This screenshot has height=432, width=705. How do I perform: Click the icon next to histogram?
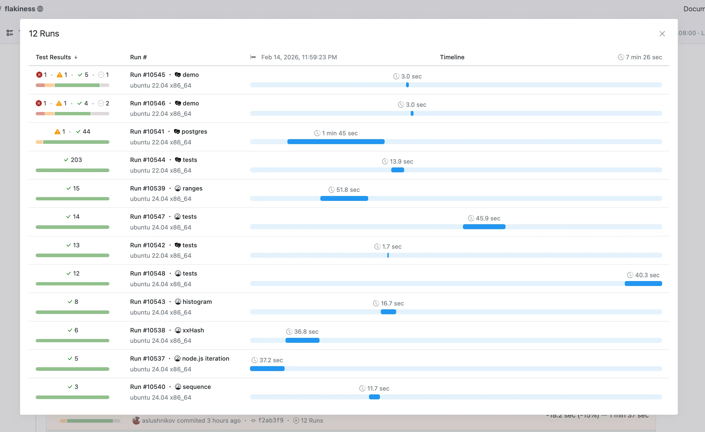[178, 302]
